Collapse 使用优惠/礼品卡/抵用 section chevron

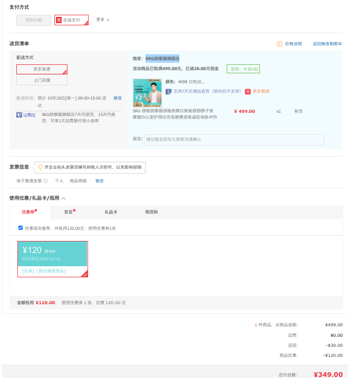64,198
